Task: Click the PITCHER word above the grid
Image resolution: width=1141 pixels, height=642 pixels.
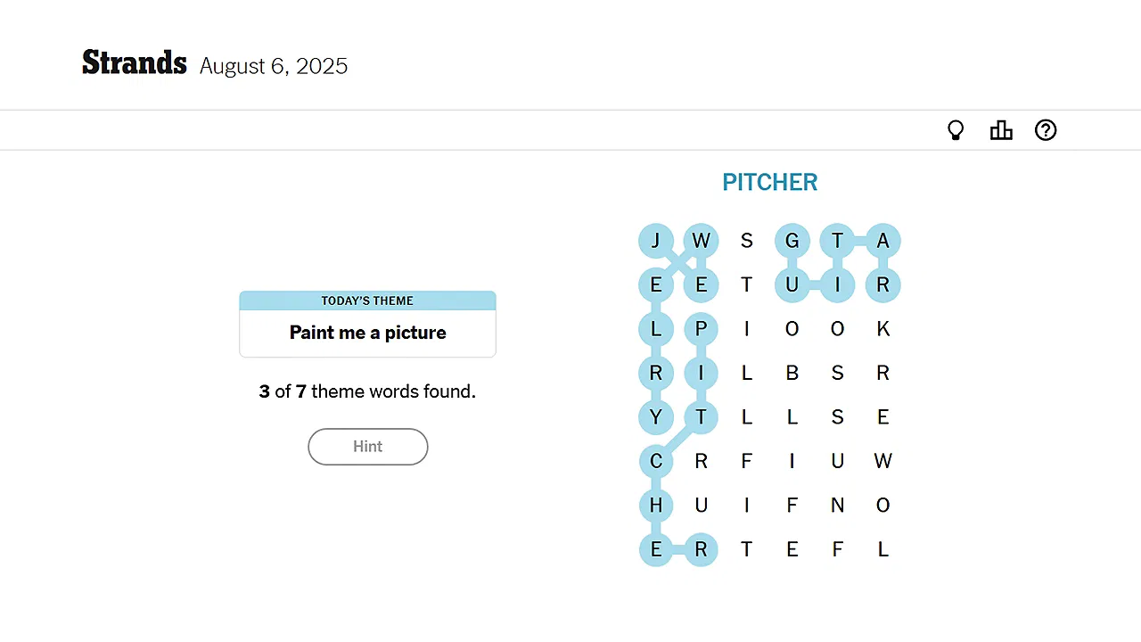Action: point(769,183)
